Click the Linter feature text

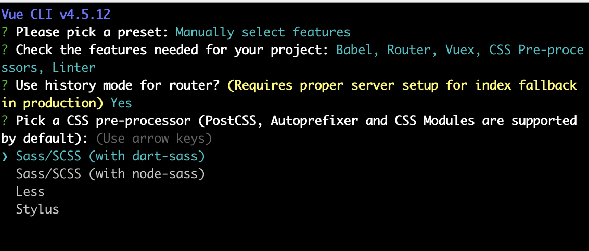74,68
